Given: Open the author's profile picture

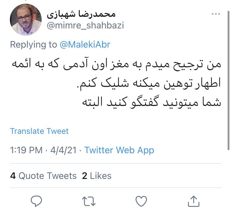Looking at the screenshot, I should point(26,19).
